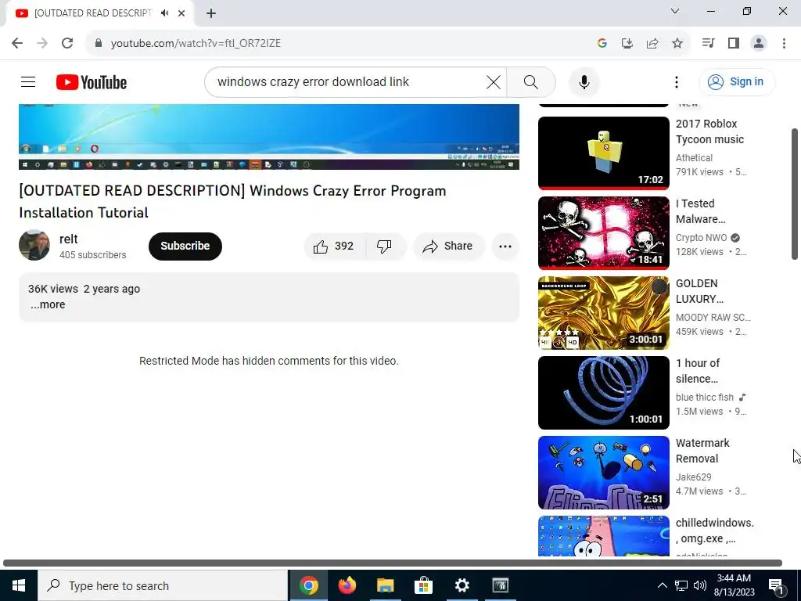
Task: Click channel name Athetical
Action: pos(694,158)
